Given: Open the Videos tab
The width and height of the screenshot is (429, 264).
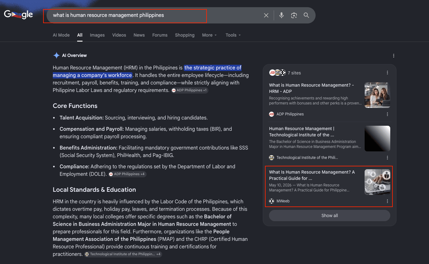Looking at the screenshot, I should point(119,35).
